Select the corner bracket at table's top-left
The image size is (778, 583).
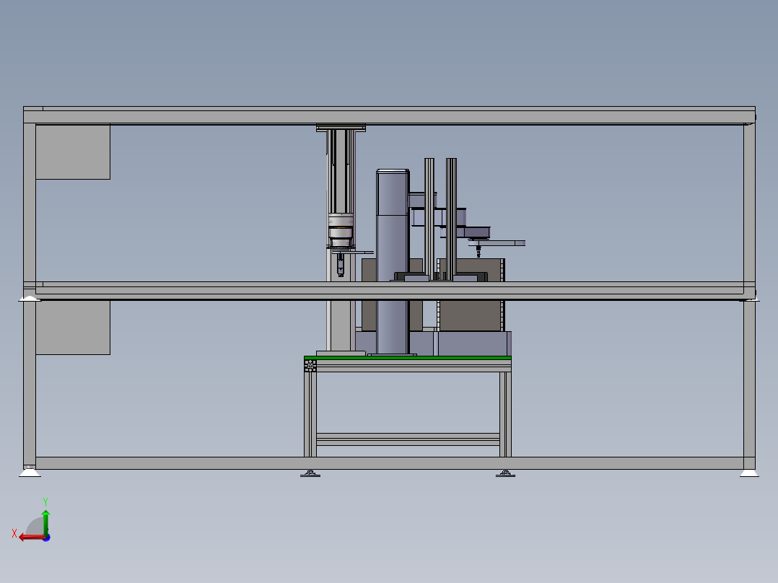pyautogui.click(x=310, y=366)
